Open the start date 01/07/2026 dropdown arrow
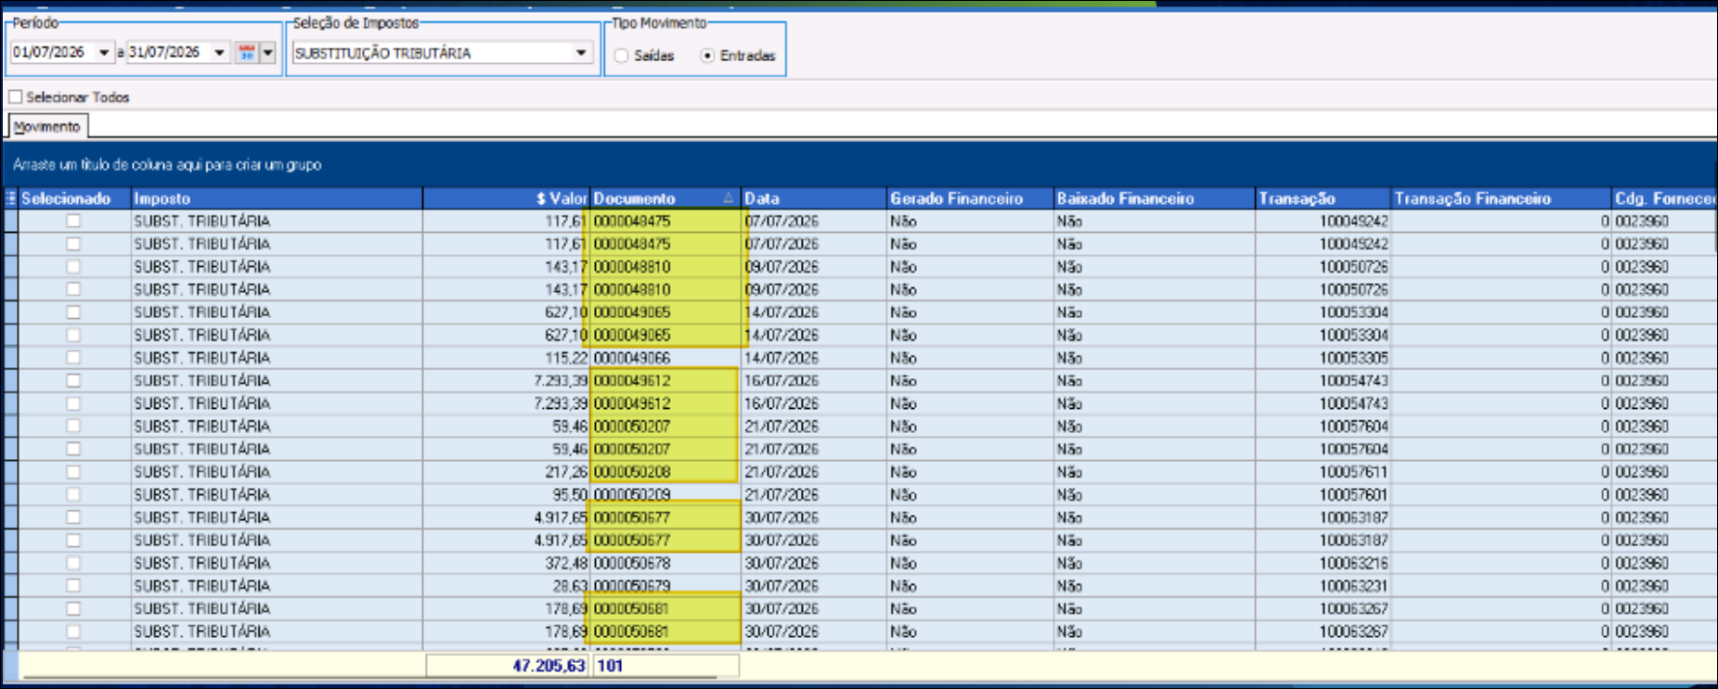 104,53
